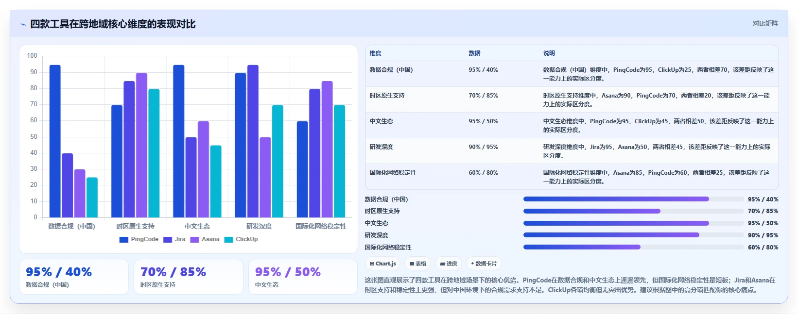Click Asana bar in 时区原生支持 group

(141, 145)
